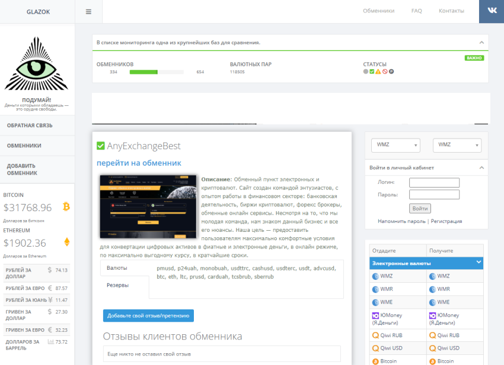Screen dimensions: 504x365
Task: Select Добавить обменник in sidebar
Action: coord(37,169)
